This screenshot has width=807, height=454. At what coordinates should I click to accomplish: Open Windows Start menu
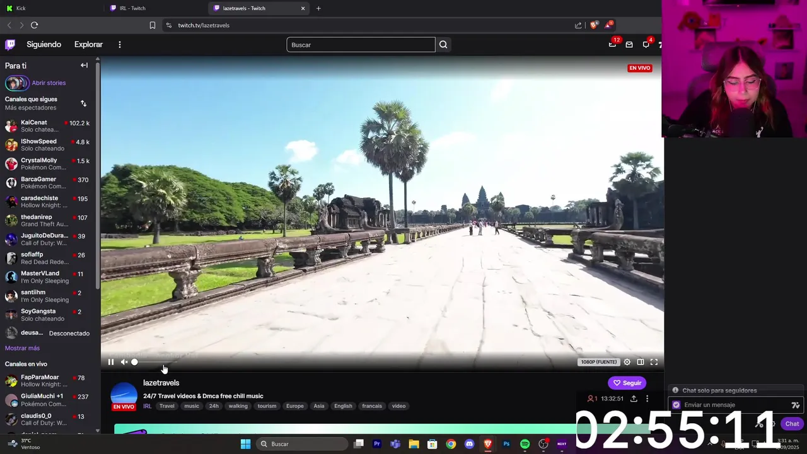245,444
